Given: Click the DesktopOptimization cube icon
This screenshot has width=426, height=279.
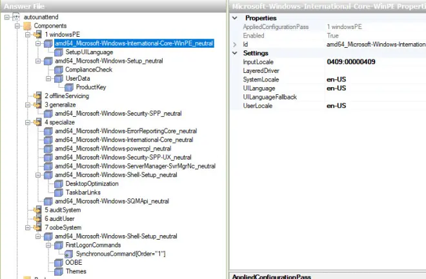Looking at the screenshot, I should click(x=58, y=184).
